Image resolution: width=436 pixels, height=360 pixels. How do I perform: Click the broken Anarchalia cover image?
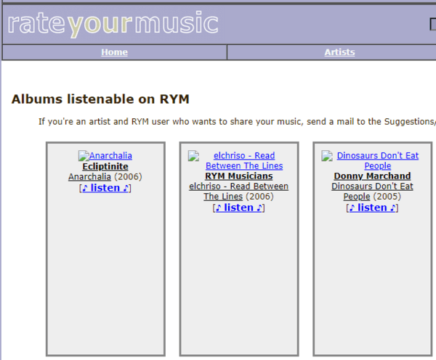click(84, 156)
